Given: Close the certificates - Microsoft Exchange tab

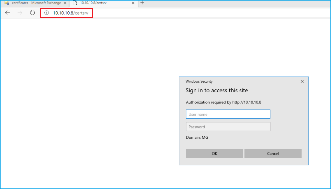Looking at the screenshot, I should [65, 3].
